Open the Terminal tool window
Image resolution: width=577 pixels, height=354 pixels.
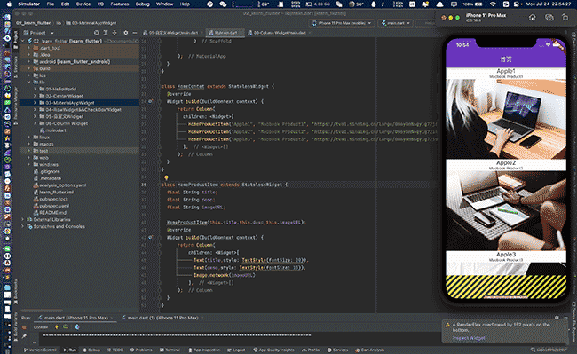(170, 350)
